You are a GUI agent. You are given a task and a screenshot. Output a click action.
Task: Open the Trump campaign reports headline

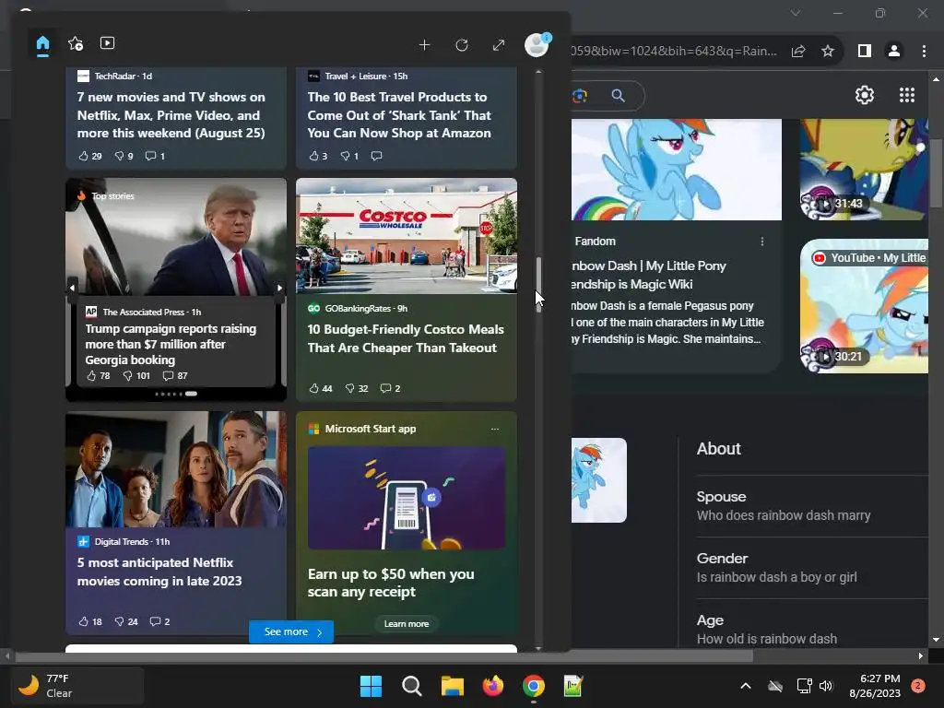pos(171,345)
